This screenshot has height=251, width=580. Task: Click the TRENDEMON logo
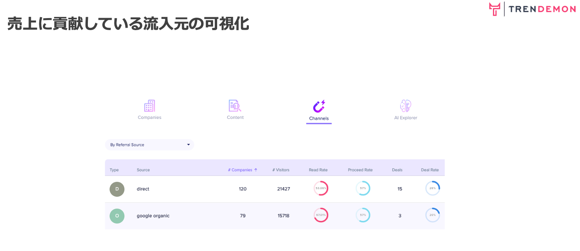[x=532, y=8]
